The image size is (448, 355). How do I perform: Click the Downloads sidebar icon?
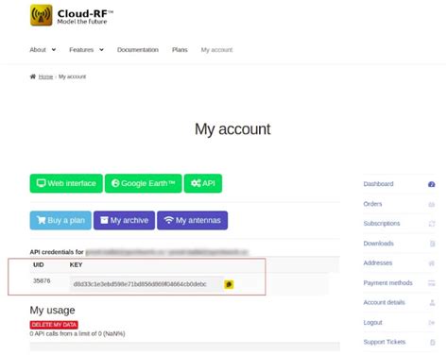point(432,244)
